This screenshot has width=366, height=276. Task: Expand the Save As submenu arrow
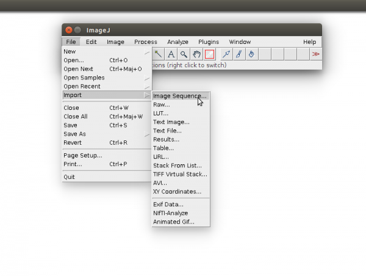point(147,134)
